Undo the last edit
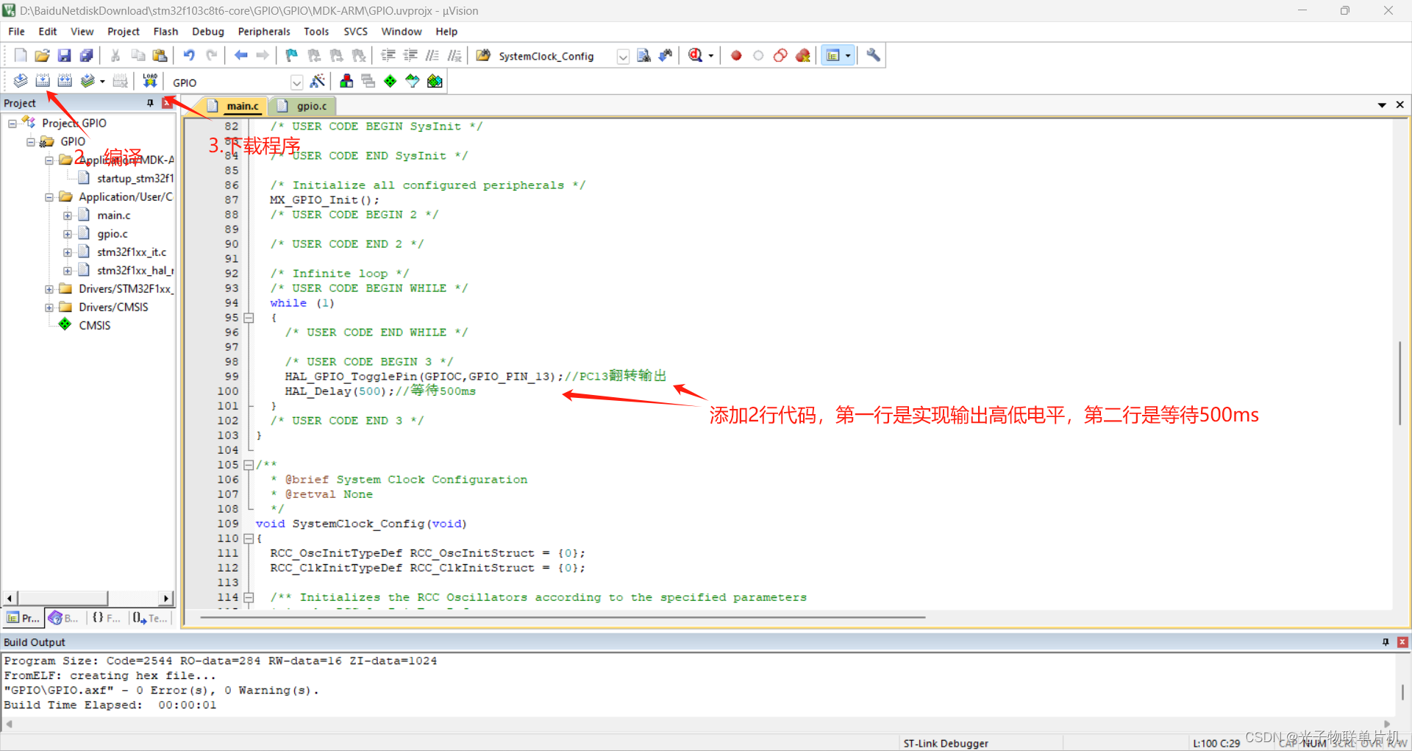The image size is (1412, 751). [189, 56]
